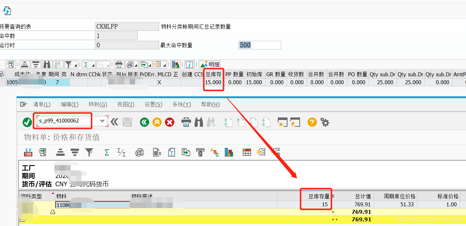Open the 转到(G) menu
Viewport: 466px width, 226px height.
click(x=98, y=105)
